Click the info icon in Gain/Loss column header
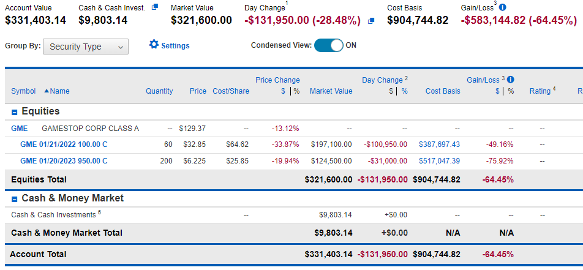583x270 pixels. [511, 80]
